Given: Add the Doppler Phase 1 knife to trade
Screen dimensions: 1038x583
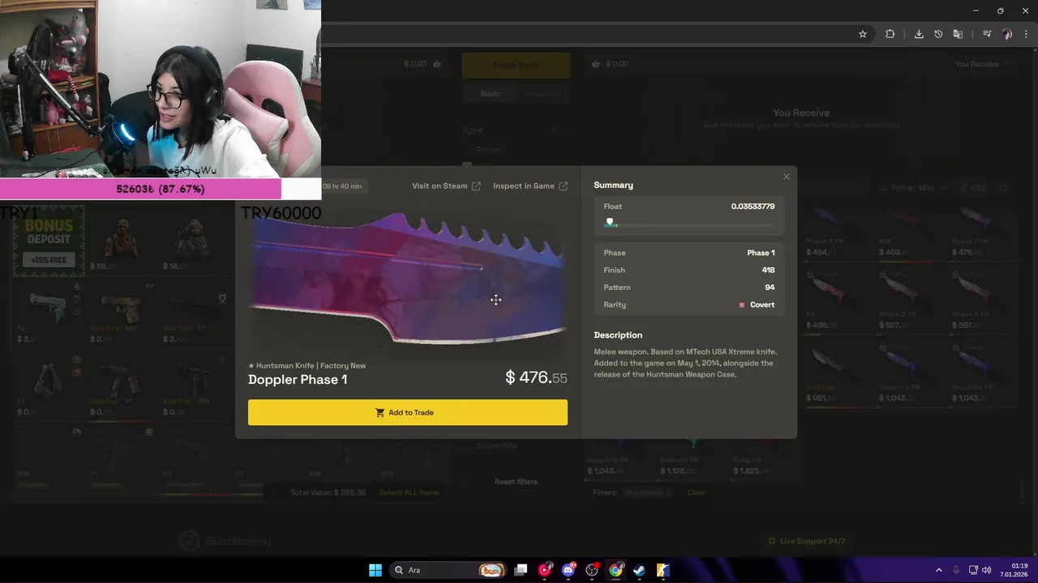Looking at the screenshot, I should pos(408,412).
